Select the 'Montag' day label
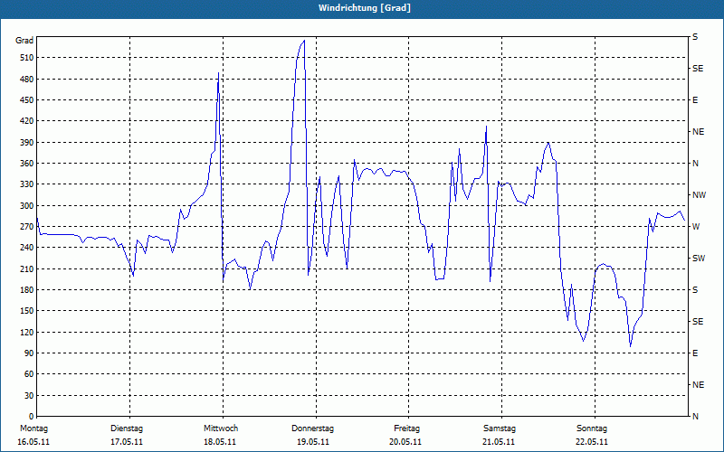 [x=33, y=428]
